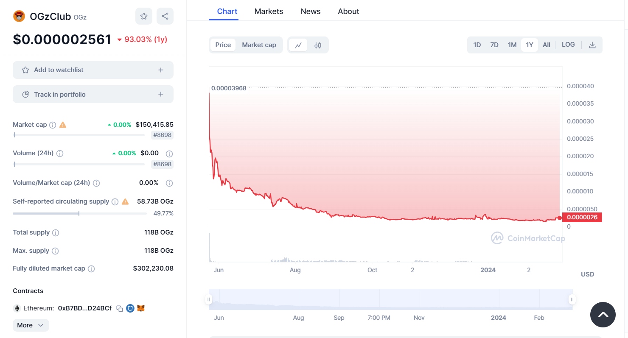Copy the Ethereum contract address

pyautogui.click(x=120, y=308)
